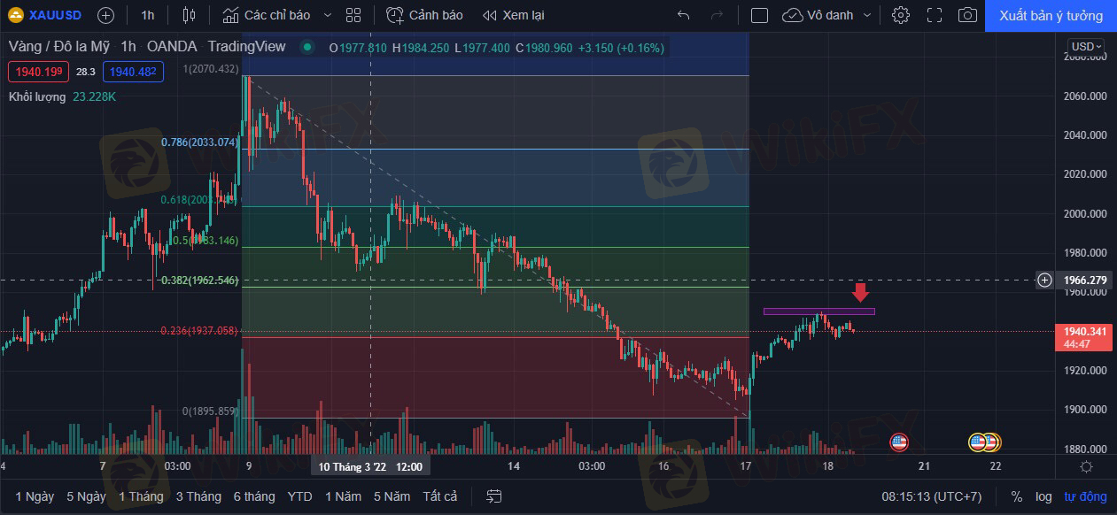Open the go-to-date calendar icon
The width and height of the screenshot is (1117, 515).
click(494, 496)
